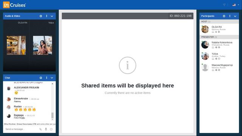The image size is (242, 136).
Task: Collapse the Participants panel
Action: coord(235,16)
